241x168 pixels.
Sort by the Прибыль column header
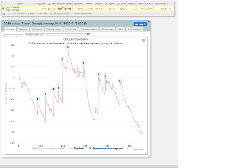point(78,4)
